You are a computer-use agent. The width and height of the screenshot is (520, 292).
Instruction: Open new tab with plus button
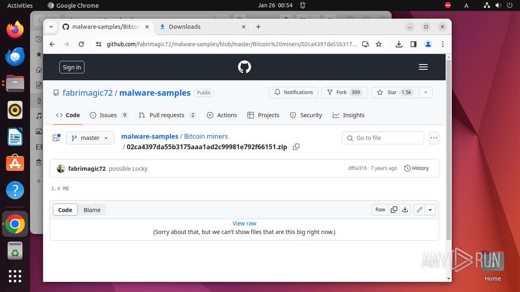tap(258, 27)
